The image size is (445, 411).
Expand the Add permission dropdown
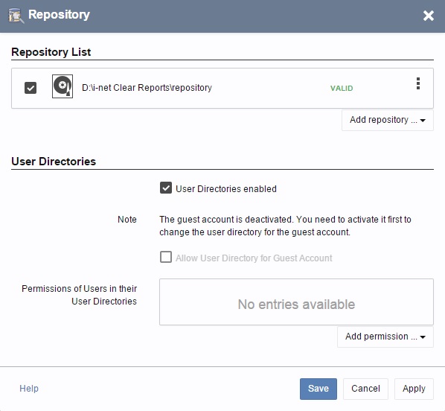[385, 337]
